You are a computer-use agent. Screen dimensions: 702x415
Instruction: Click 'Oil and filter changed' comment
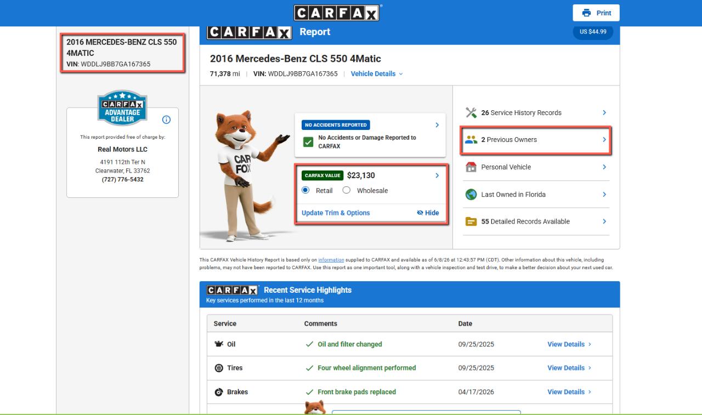click(350, 344)
